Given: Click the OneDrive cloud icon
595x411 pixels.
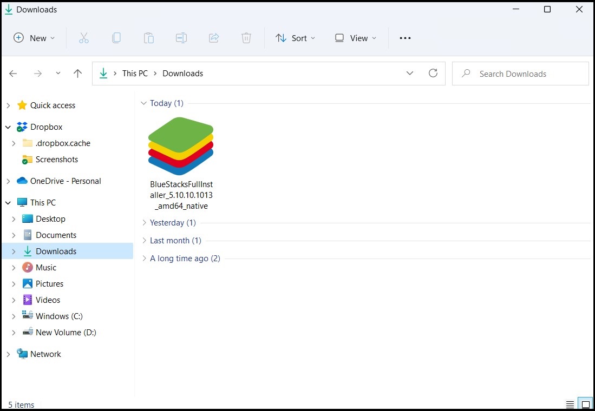Looking at the screenshot, I should [x=22, y=181].
